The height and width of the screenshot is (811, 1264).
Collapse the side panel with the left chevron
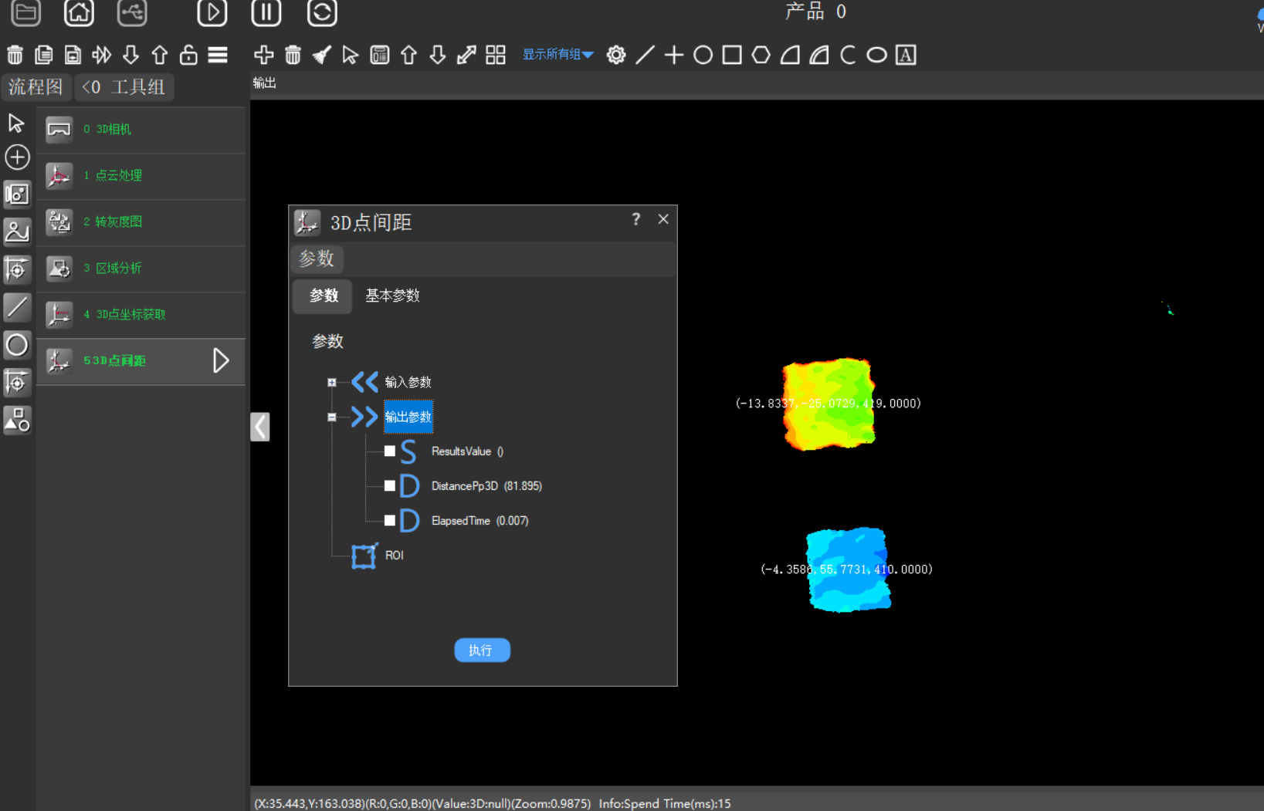pos(260,427)
